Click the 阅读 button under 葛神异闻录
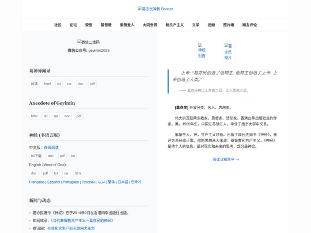 [35, 84]
